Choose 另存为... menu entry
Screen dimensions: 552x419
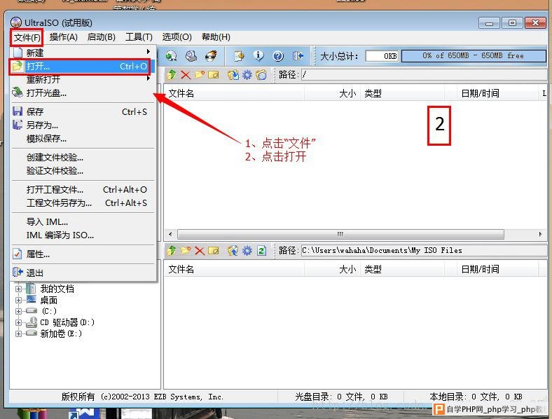pos(83,125)
